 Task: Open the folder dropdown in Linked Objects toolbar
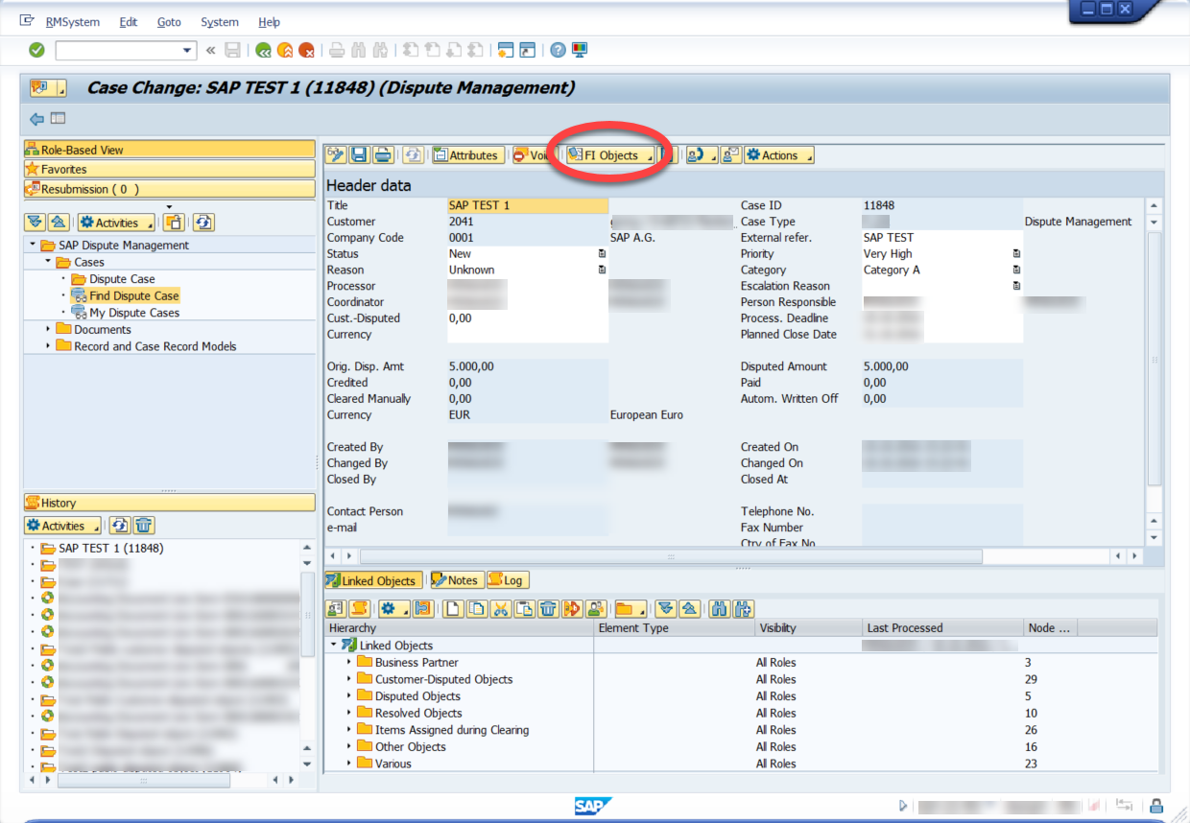pos(631,608)
